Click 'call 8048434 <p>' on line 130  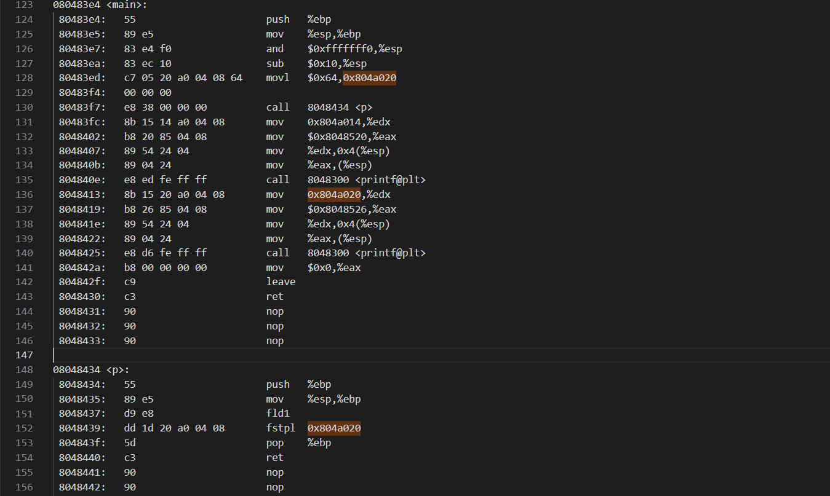[319, 107]
